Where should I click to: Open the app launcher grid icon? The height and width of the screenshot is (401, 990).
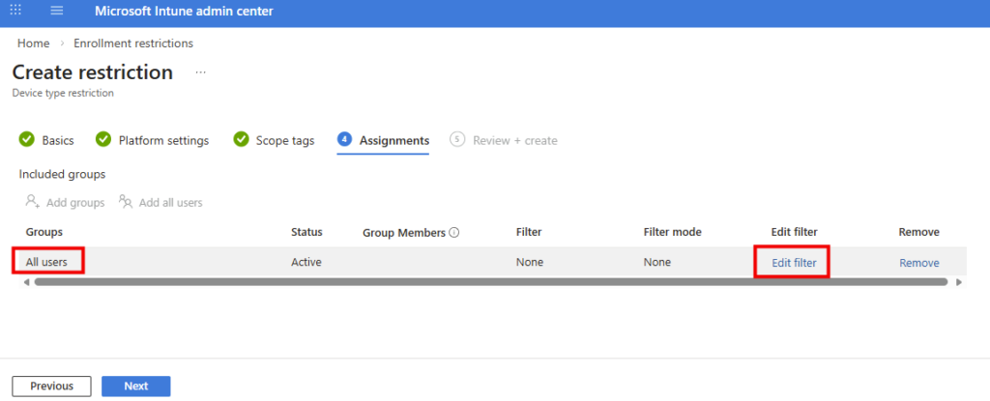coord(15,11)
